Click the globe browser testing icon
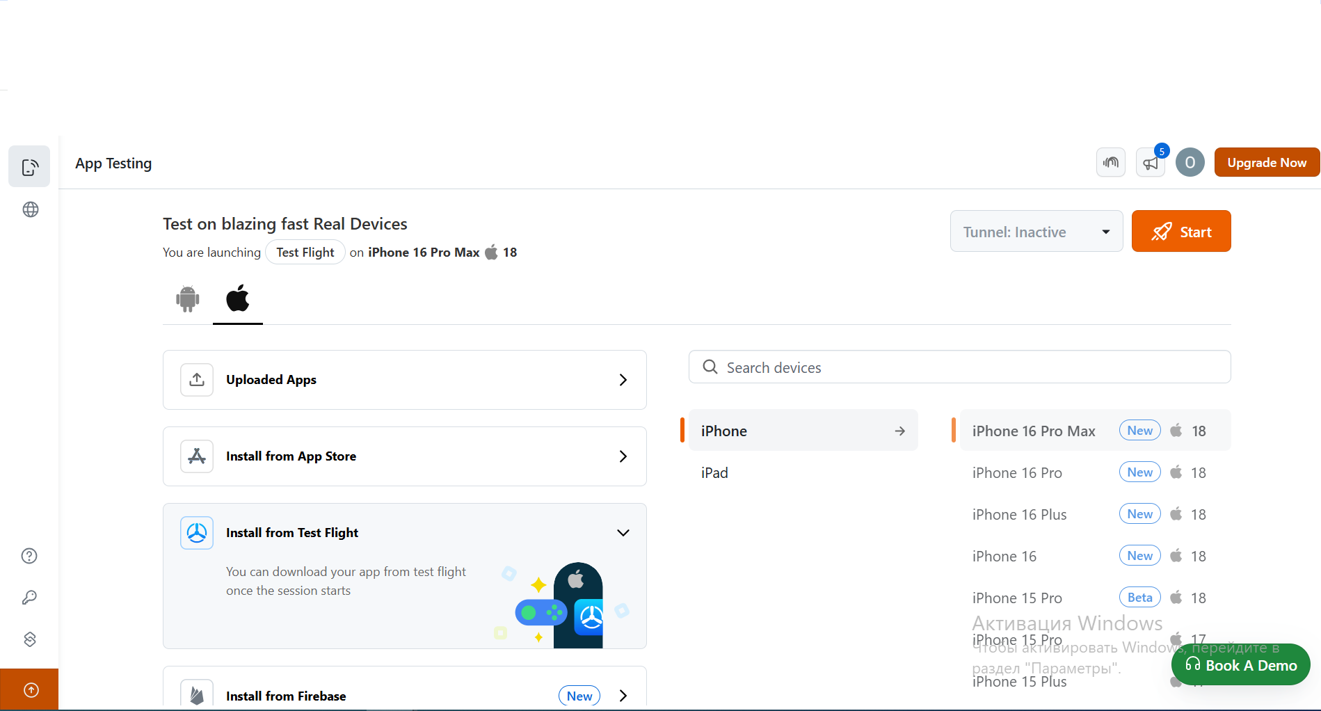Viewport: 1321px width, 711px height. tap(30, 209)
